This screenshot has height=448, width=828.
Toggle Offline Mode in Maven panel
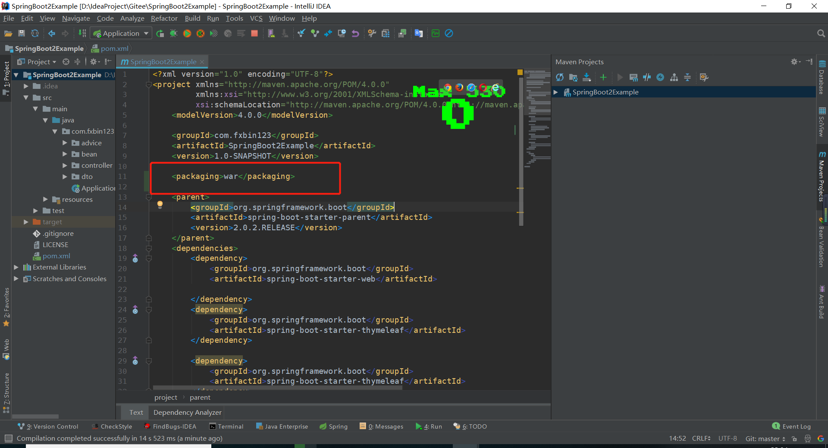647,77
